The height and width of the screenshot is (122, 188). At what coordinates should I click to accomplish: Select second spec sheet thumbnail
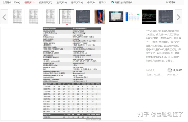click(x=34, y=17)
